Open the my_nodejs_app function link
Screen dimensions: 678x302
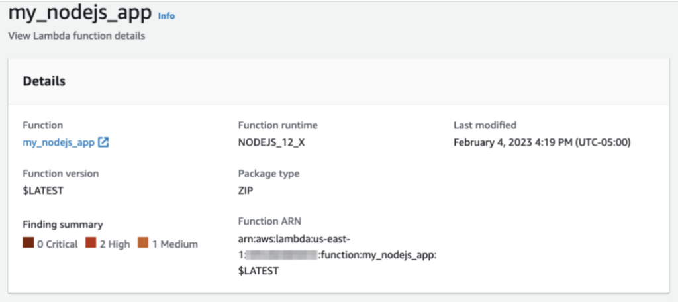click(x=58, y=142)
